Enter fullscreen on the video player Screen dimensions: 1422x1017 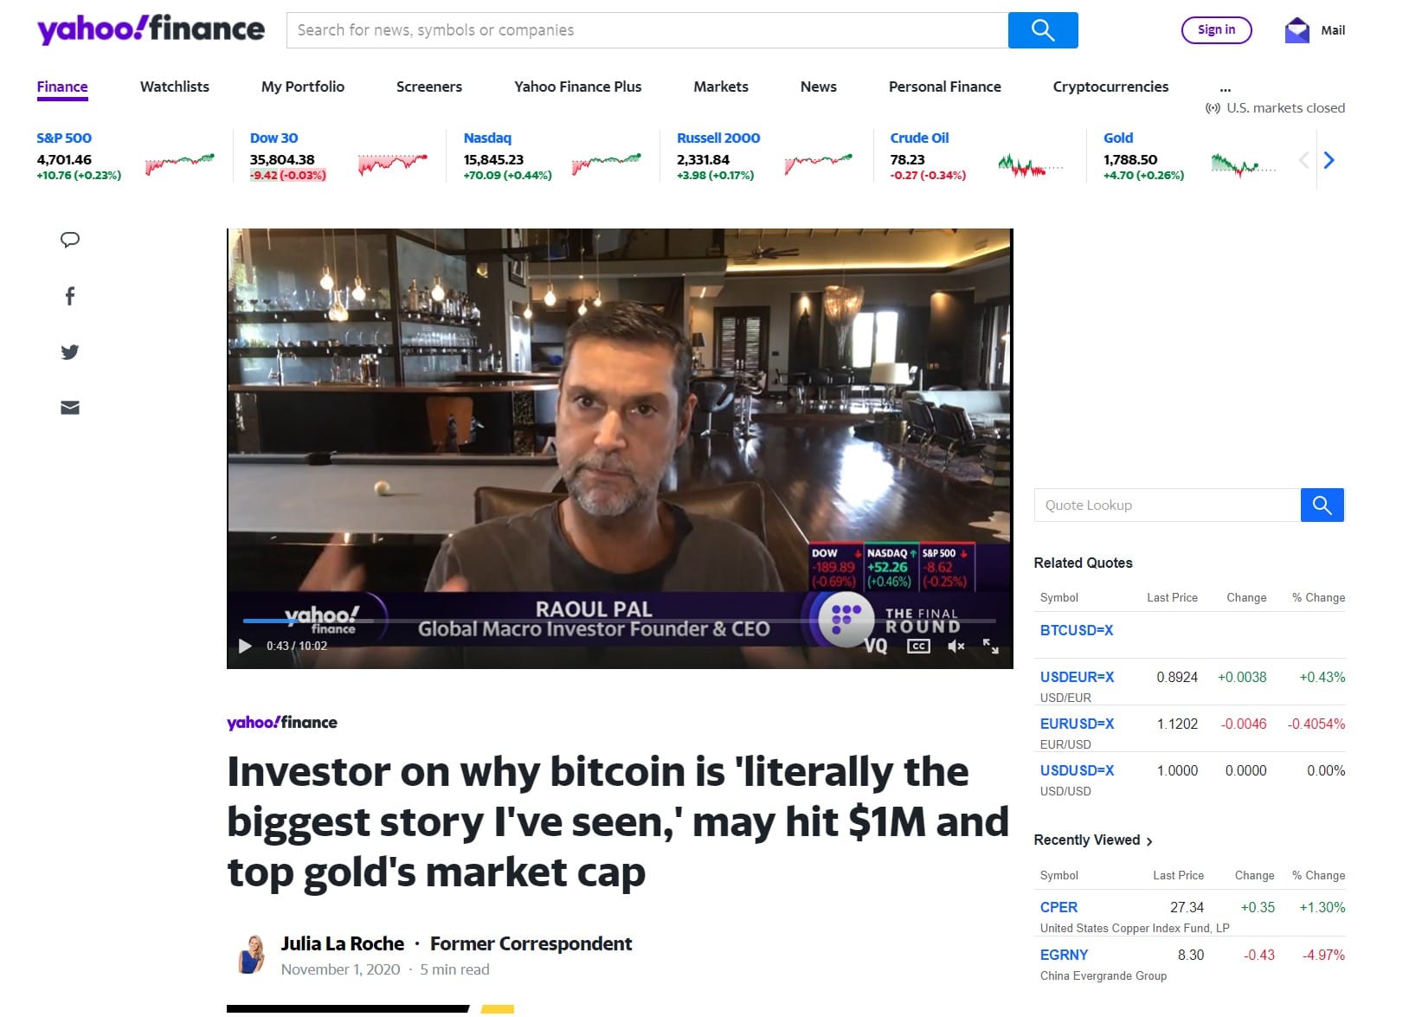[991, 646]
